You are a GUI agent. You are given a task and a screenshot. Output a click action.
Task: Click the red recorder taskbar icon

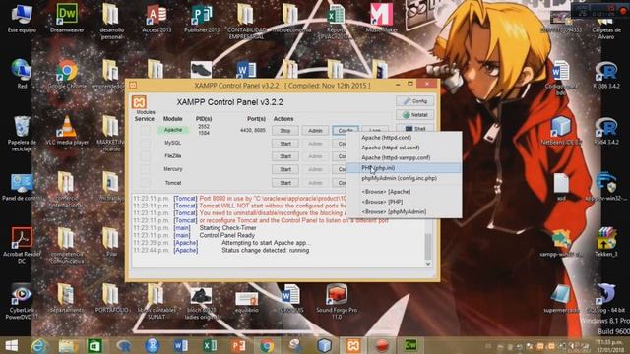(x=382, y=345)
